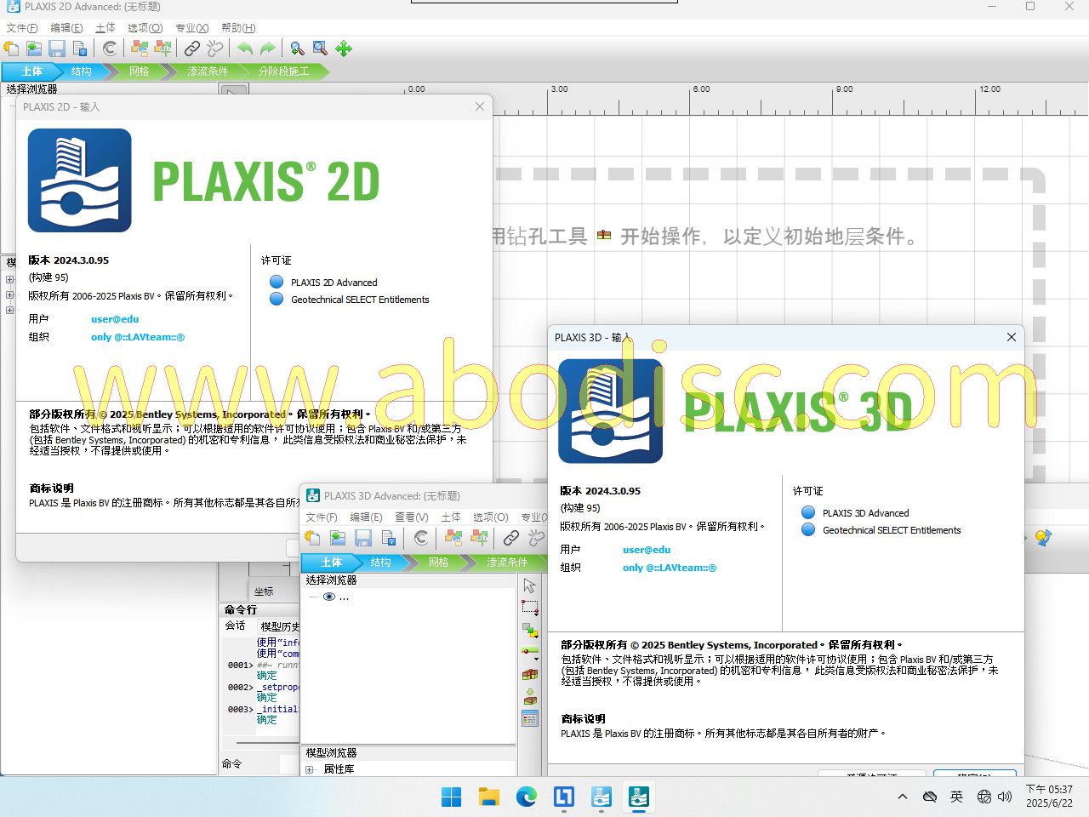Image resolution: width=1089 pixels, height=817 pixels.
Task: Click zoom-in magnifier icon in 2D toolbar
Action: (x=297, y=49)
